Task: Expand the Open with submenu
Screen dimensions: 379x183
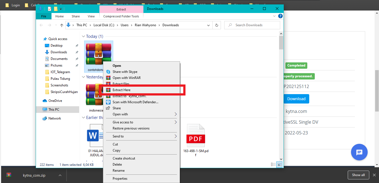Action: pos(175,114)
